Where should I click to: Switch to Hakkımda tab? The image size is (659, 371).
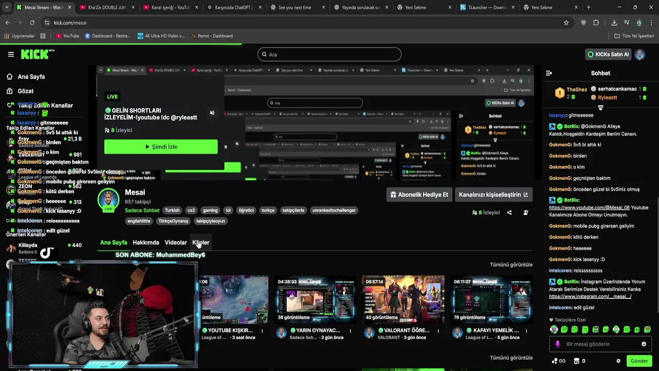146,242
